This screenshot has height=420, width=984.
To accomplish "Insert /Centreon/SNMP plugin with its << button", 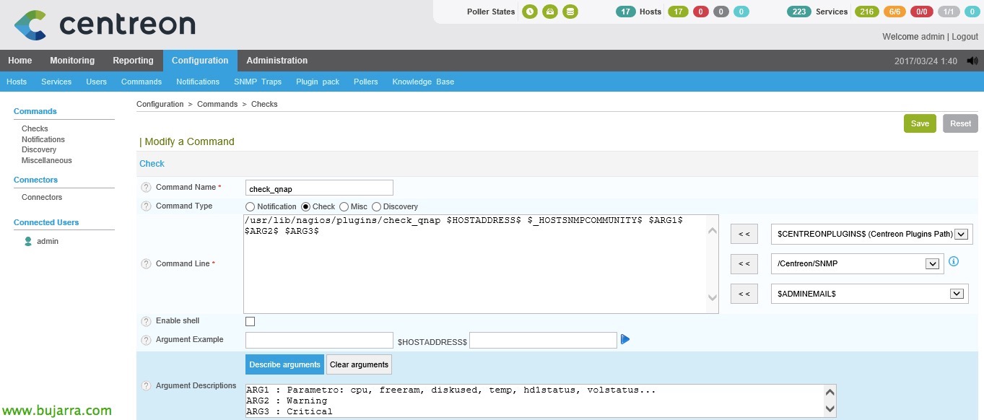I will (x=744, y=264).
